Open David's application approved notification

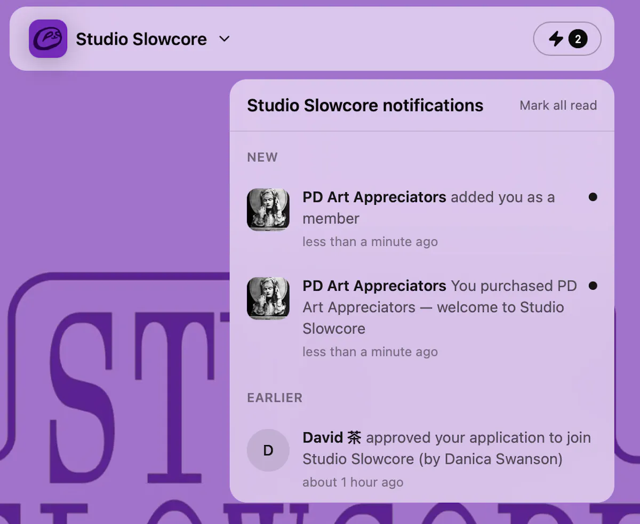(x=422, y=459)
